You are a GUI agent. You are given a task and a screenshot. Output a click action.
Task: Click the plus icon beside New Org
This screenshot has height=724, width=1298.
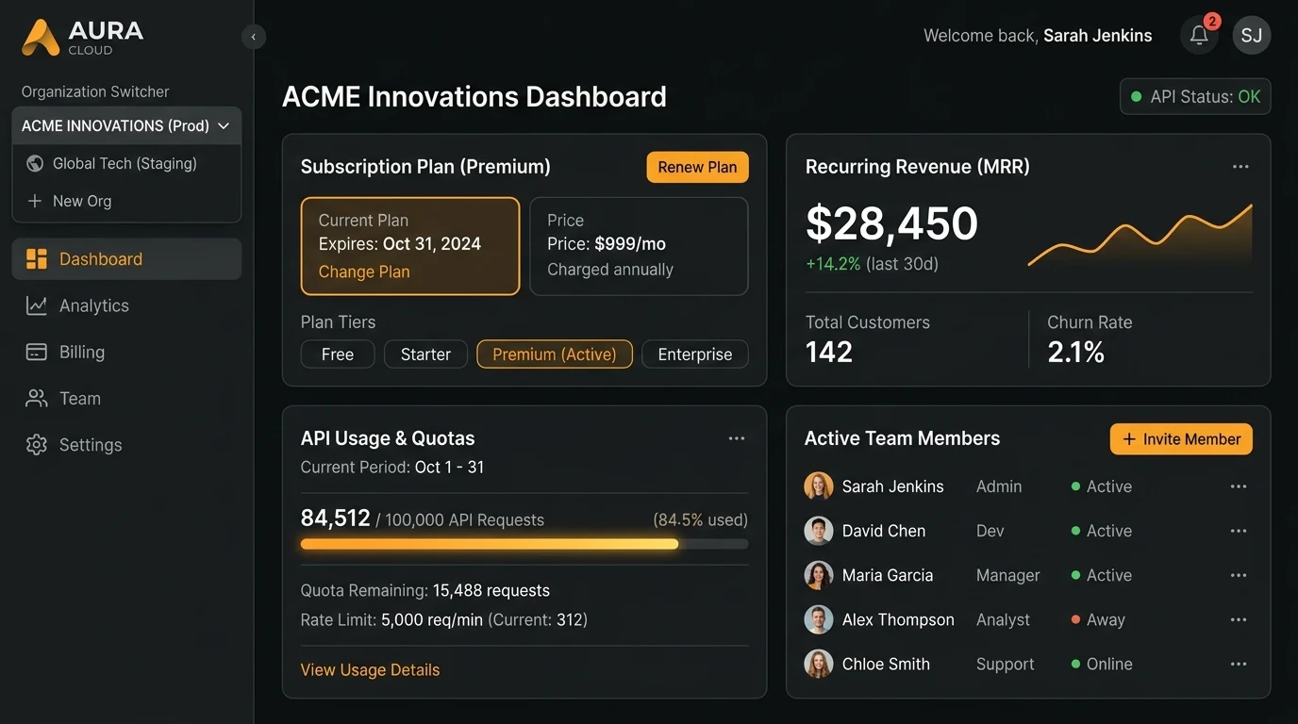point(35,201)
